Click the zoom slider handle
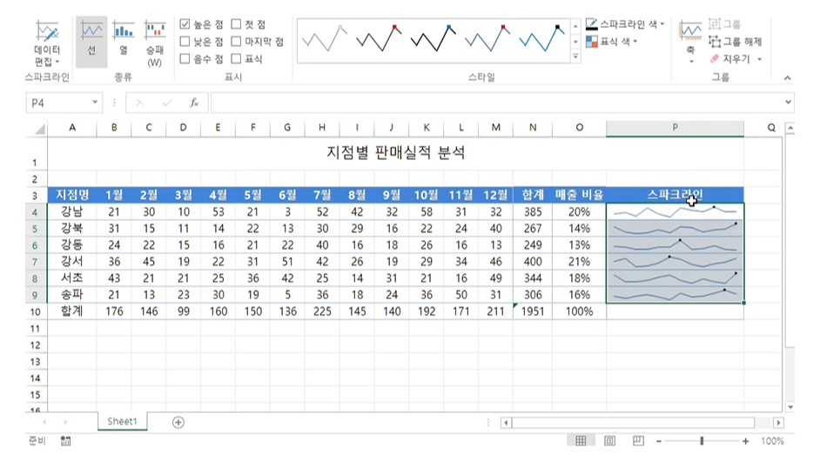The image size is (820, 461). 702,441
